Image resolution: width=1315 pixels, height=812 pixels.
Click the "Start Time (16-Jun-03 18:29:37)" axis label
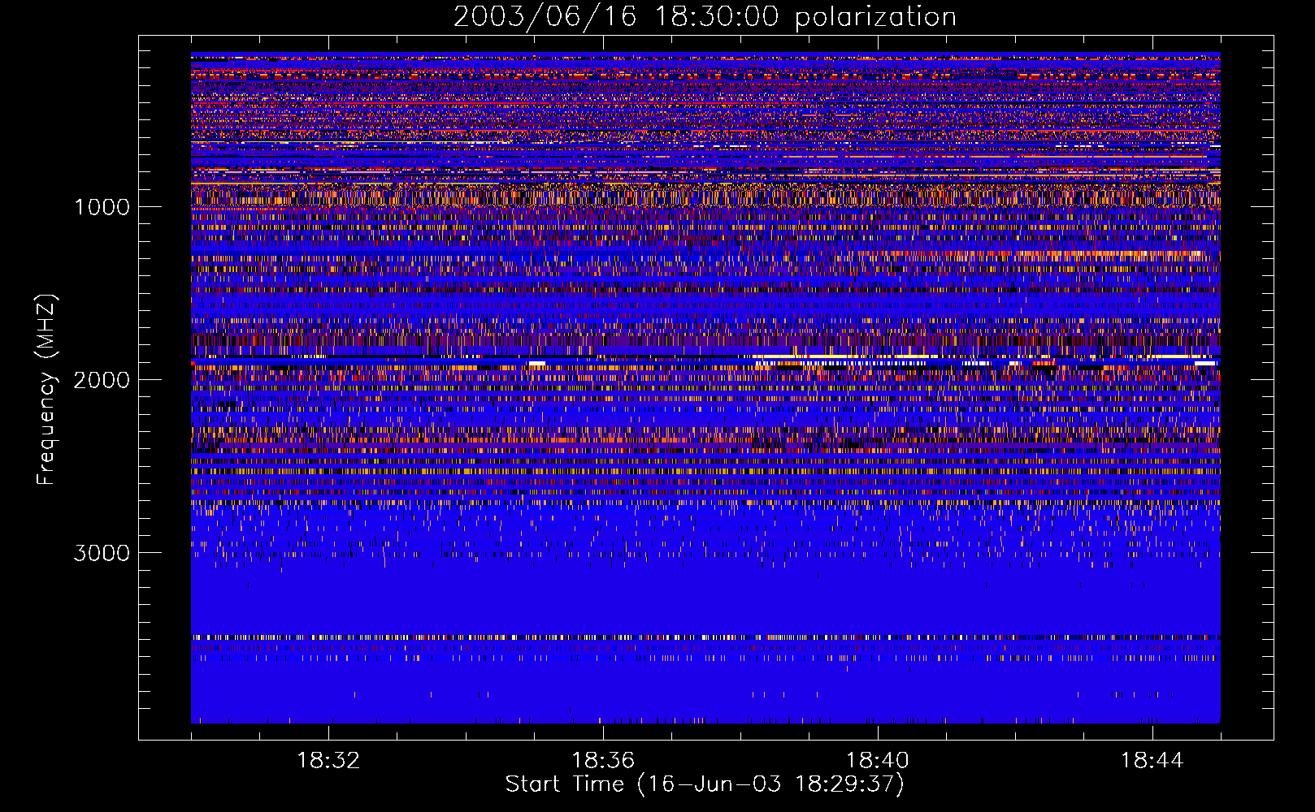pos(705,784)
